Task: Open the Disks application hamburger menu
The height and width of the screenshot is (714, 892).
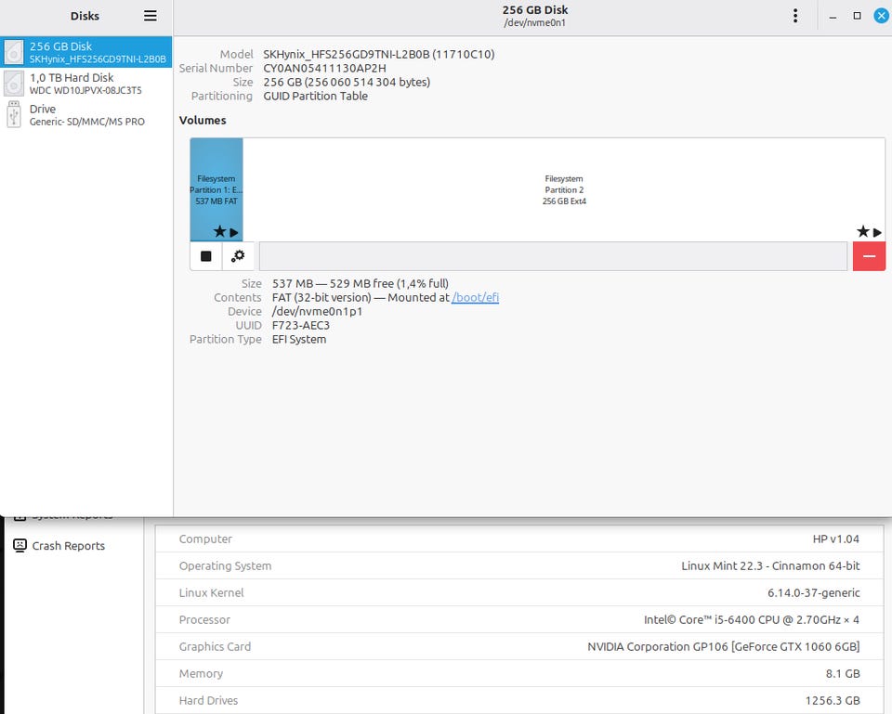Action: point(151,16)
